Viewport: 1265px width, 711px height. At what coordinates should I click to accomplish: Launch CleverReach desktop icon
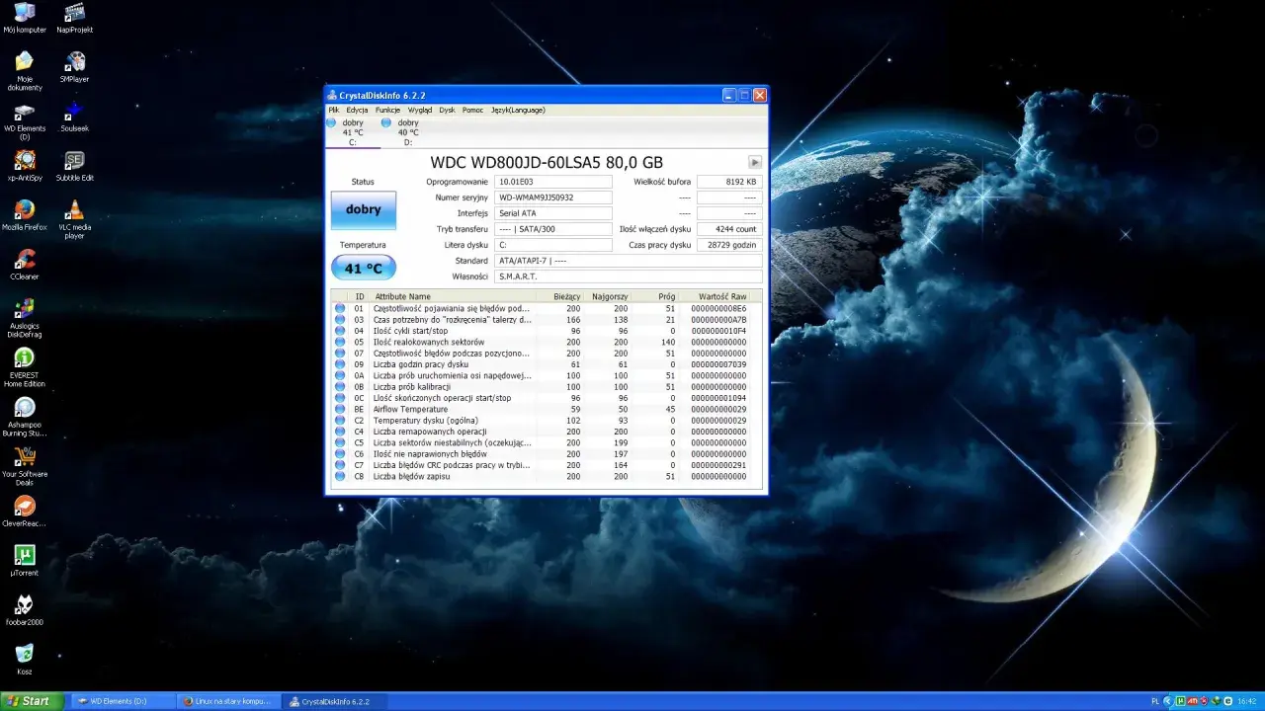pos(25,512)
